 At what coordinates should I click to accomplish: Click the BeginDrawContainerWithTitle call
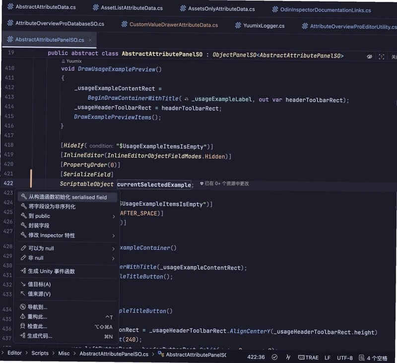coord(133,98)
